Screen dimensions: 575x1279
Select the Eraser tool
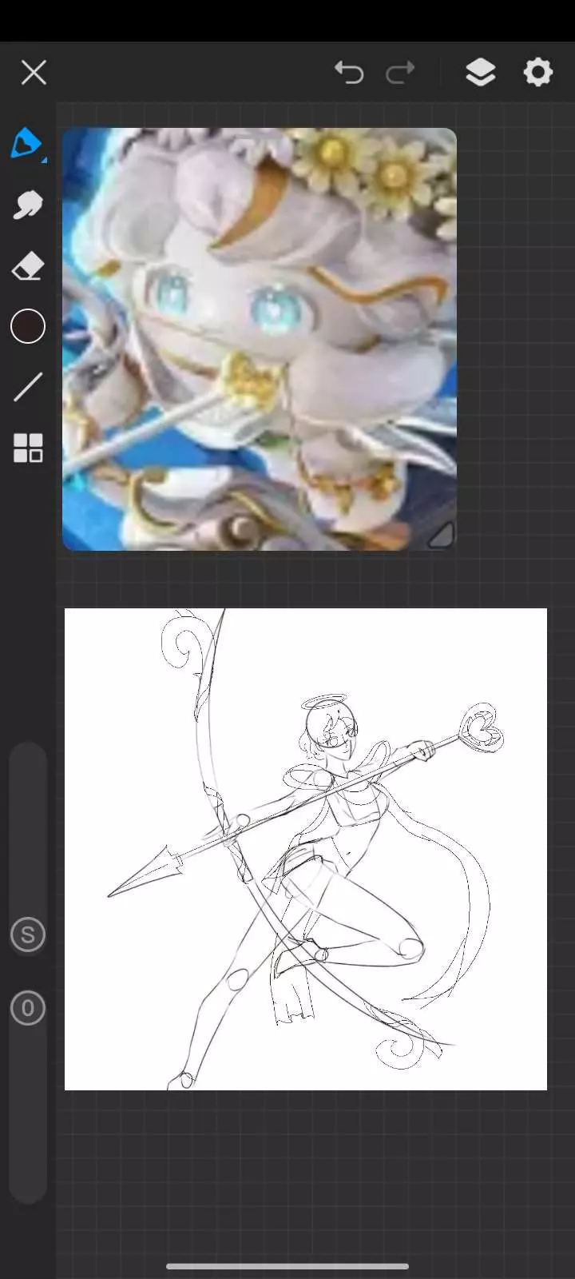click(27, 266)
